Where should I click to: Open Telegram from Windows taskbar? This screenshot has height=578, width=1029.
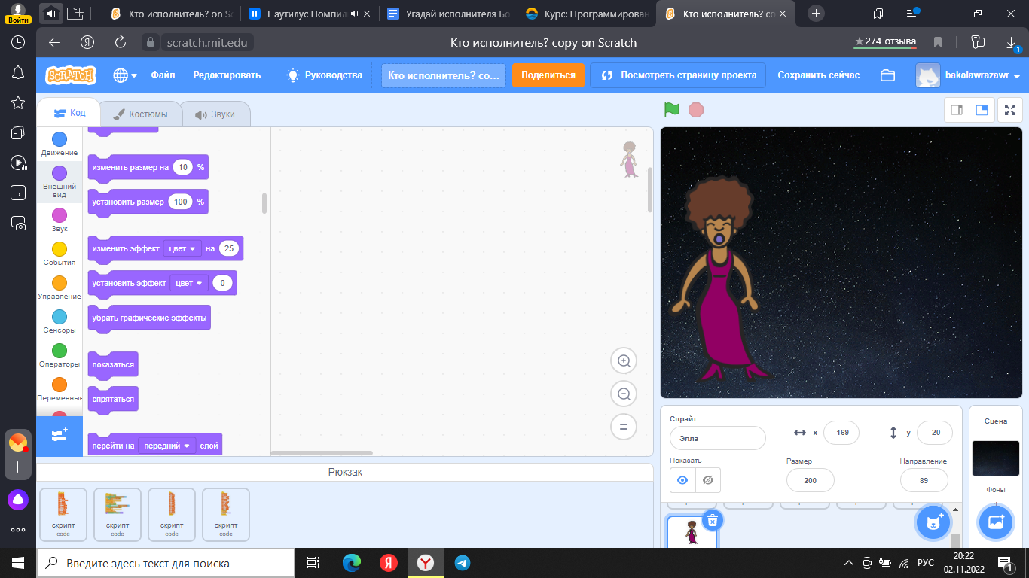coord(463,563)
